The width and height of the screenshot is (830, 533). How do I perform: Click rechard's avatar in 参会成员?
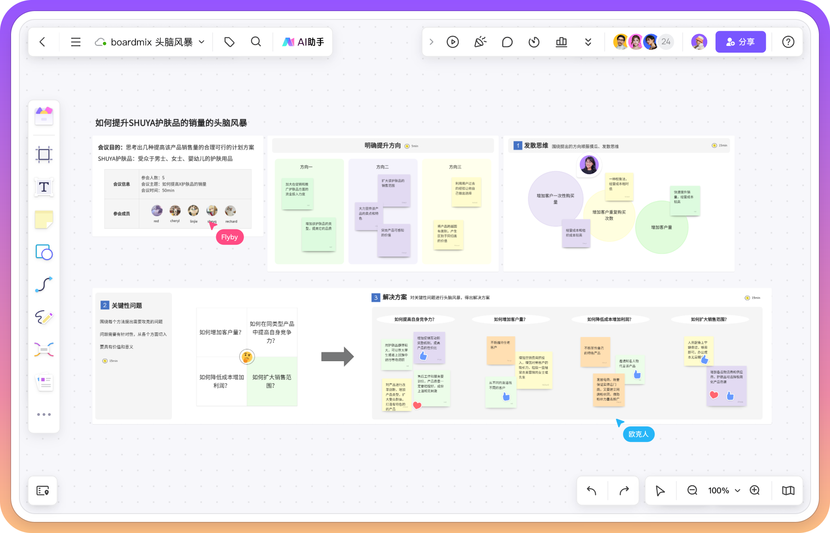[x=230, y=211]
